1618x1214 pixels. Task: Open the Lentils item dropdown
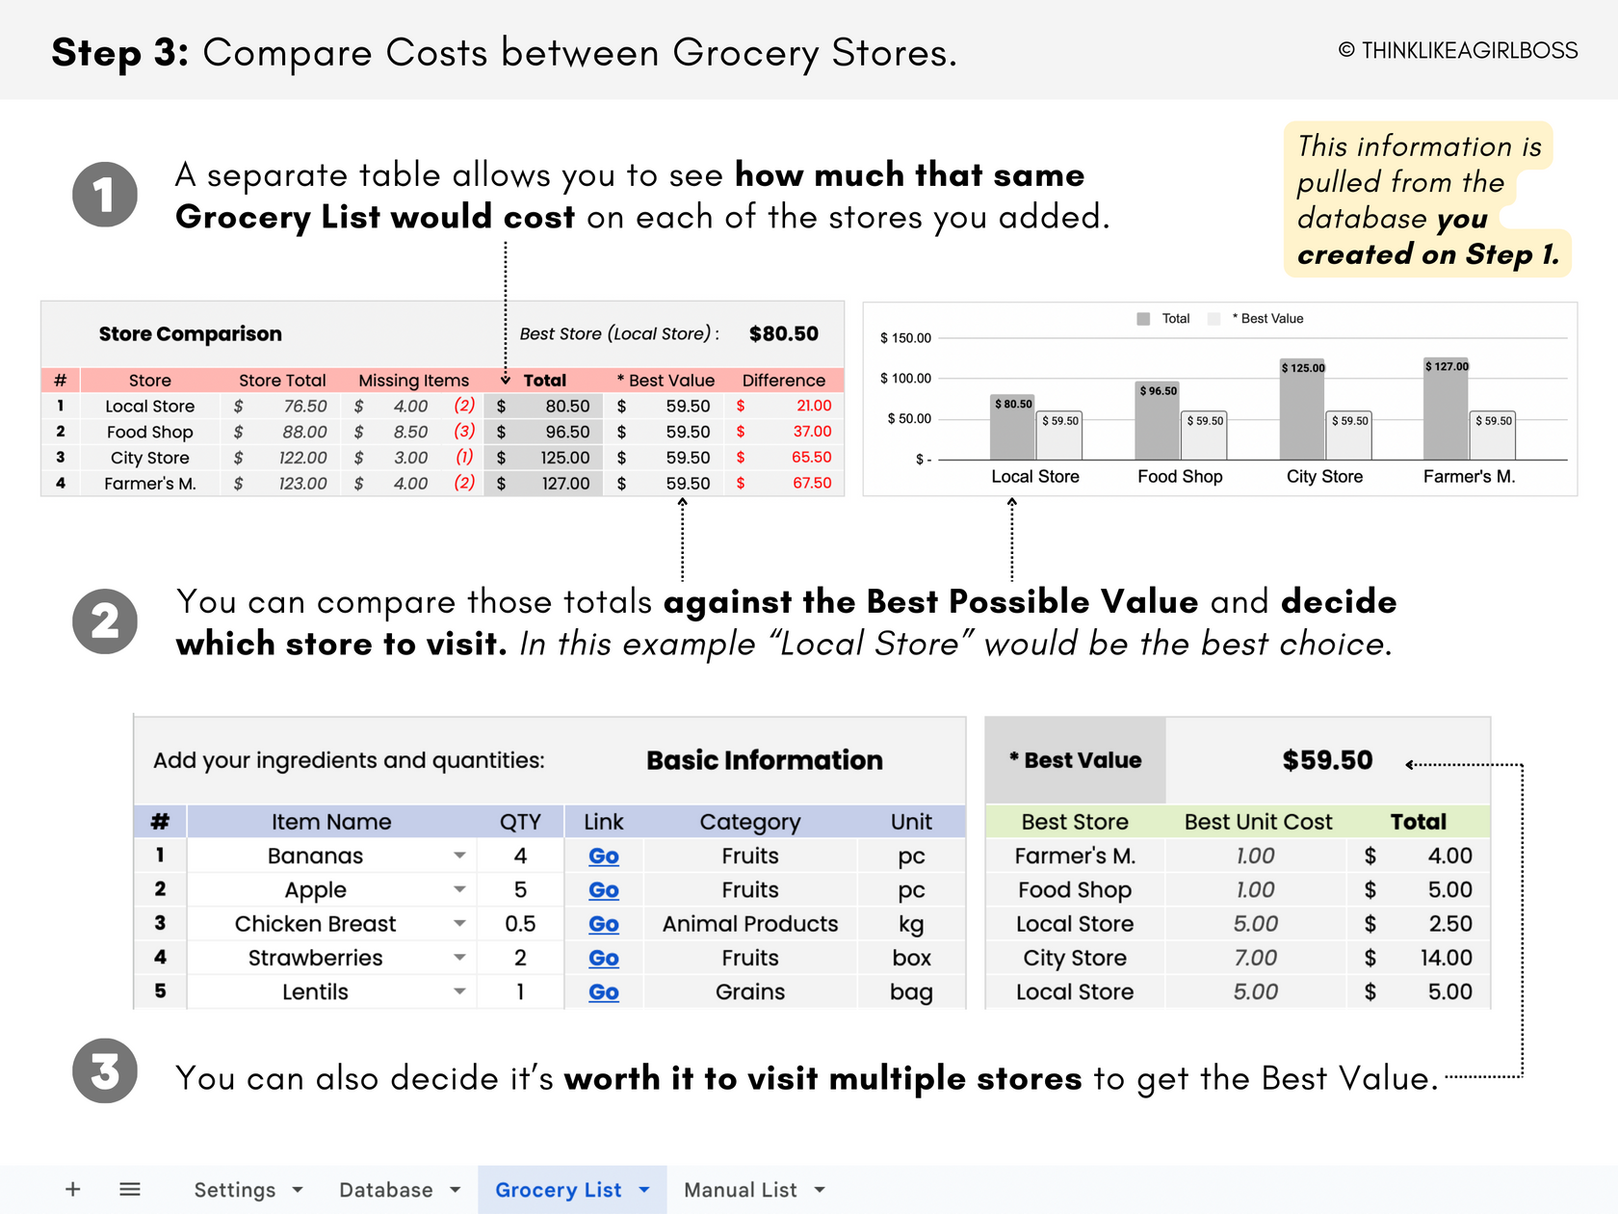tap(460, 991)
